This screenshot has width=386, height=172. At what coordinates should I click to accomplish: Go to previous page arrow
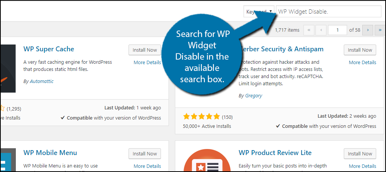pos(321,30)
